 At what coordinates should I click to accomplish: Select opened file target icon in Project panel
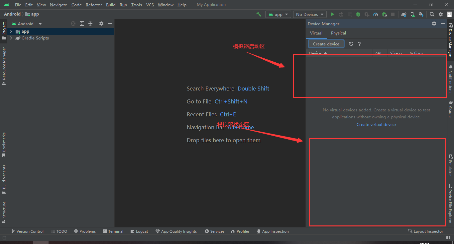(x=73, y=24)
